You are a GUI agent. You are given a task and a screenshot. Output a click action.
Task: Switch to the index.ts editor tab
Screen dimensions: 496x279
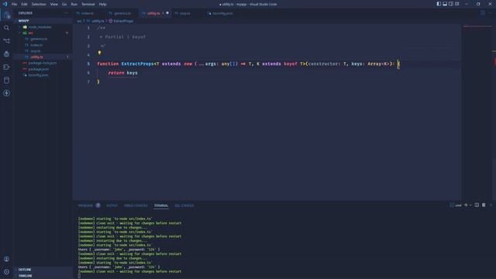click(x=89, y=13)
